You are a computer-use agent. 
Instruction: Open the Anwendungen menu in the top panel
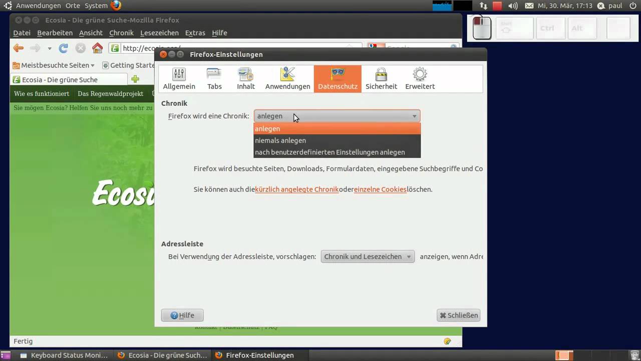coord(38,6)
